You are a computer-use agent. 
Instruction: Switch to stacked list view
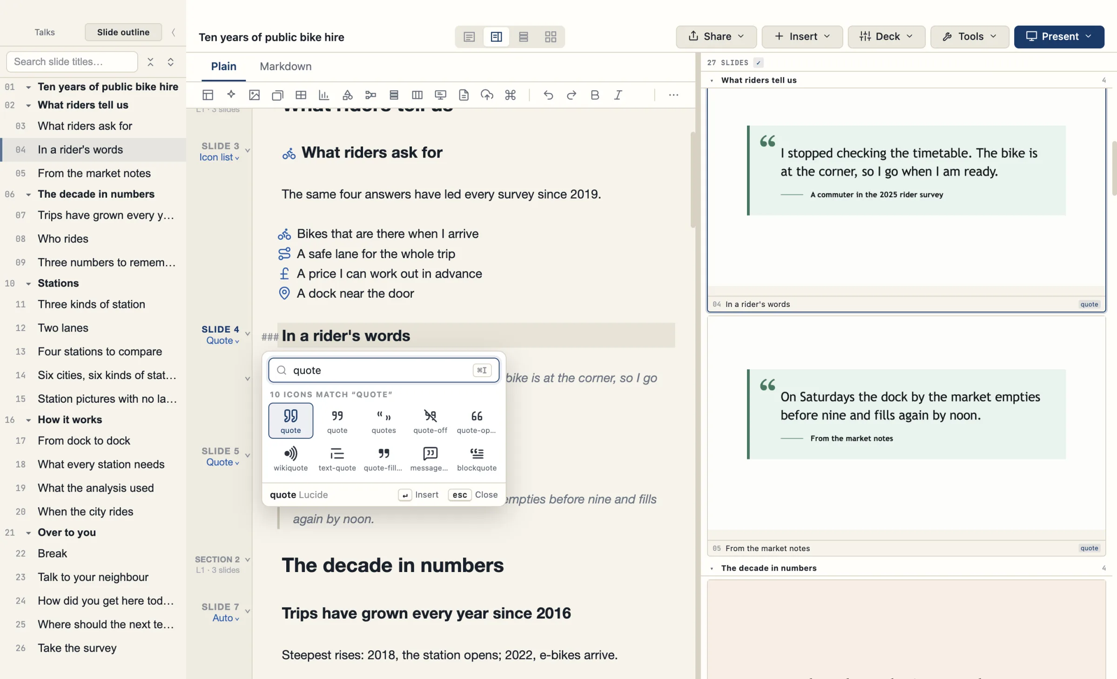click(x=523, y=37)
